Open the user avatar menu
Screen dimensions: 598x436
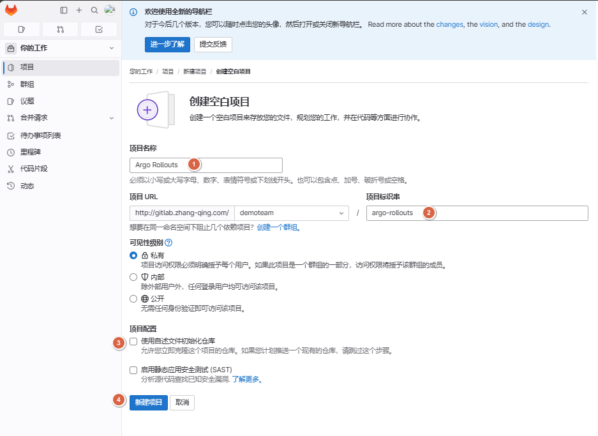click(110, 10)
